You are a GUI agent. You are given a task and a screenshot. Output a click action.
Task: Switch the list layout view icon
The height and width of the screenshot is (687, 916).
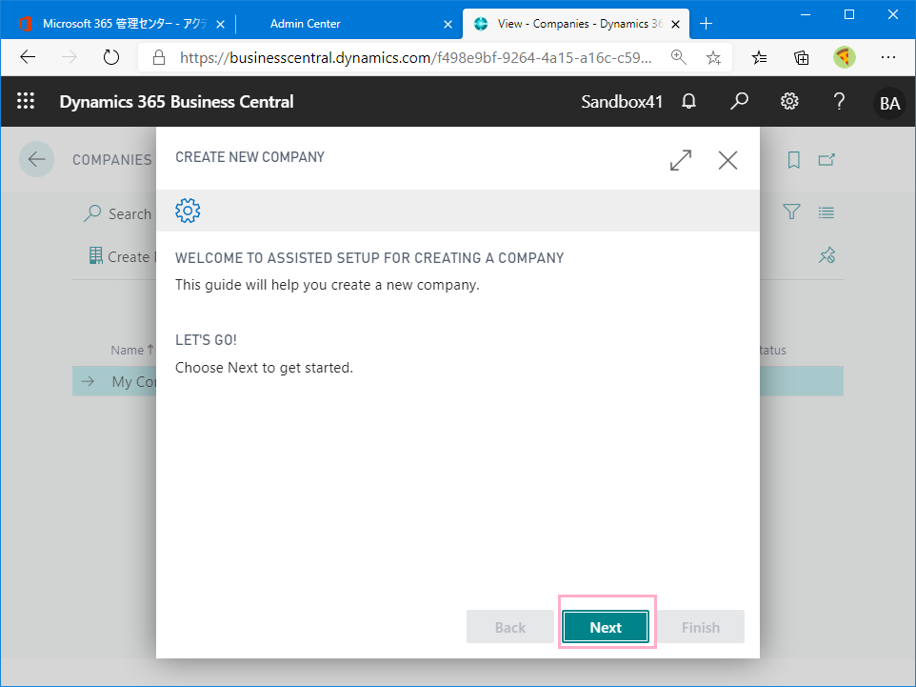826,212
